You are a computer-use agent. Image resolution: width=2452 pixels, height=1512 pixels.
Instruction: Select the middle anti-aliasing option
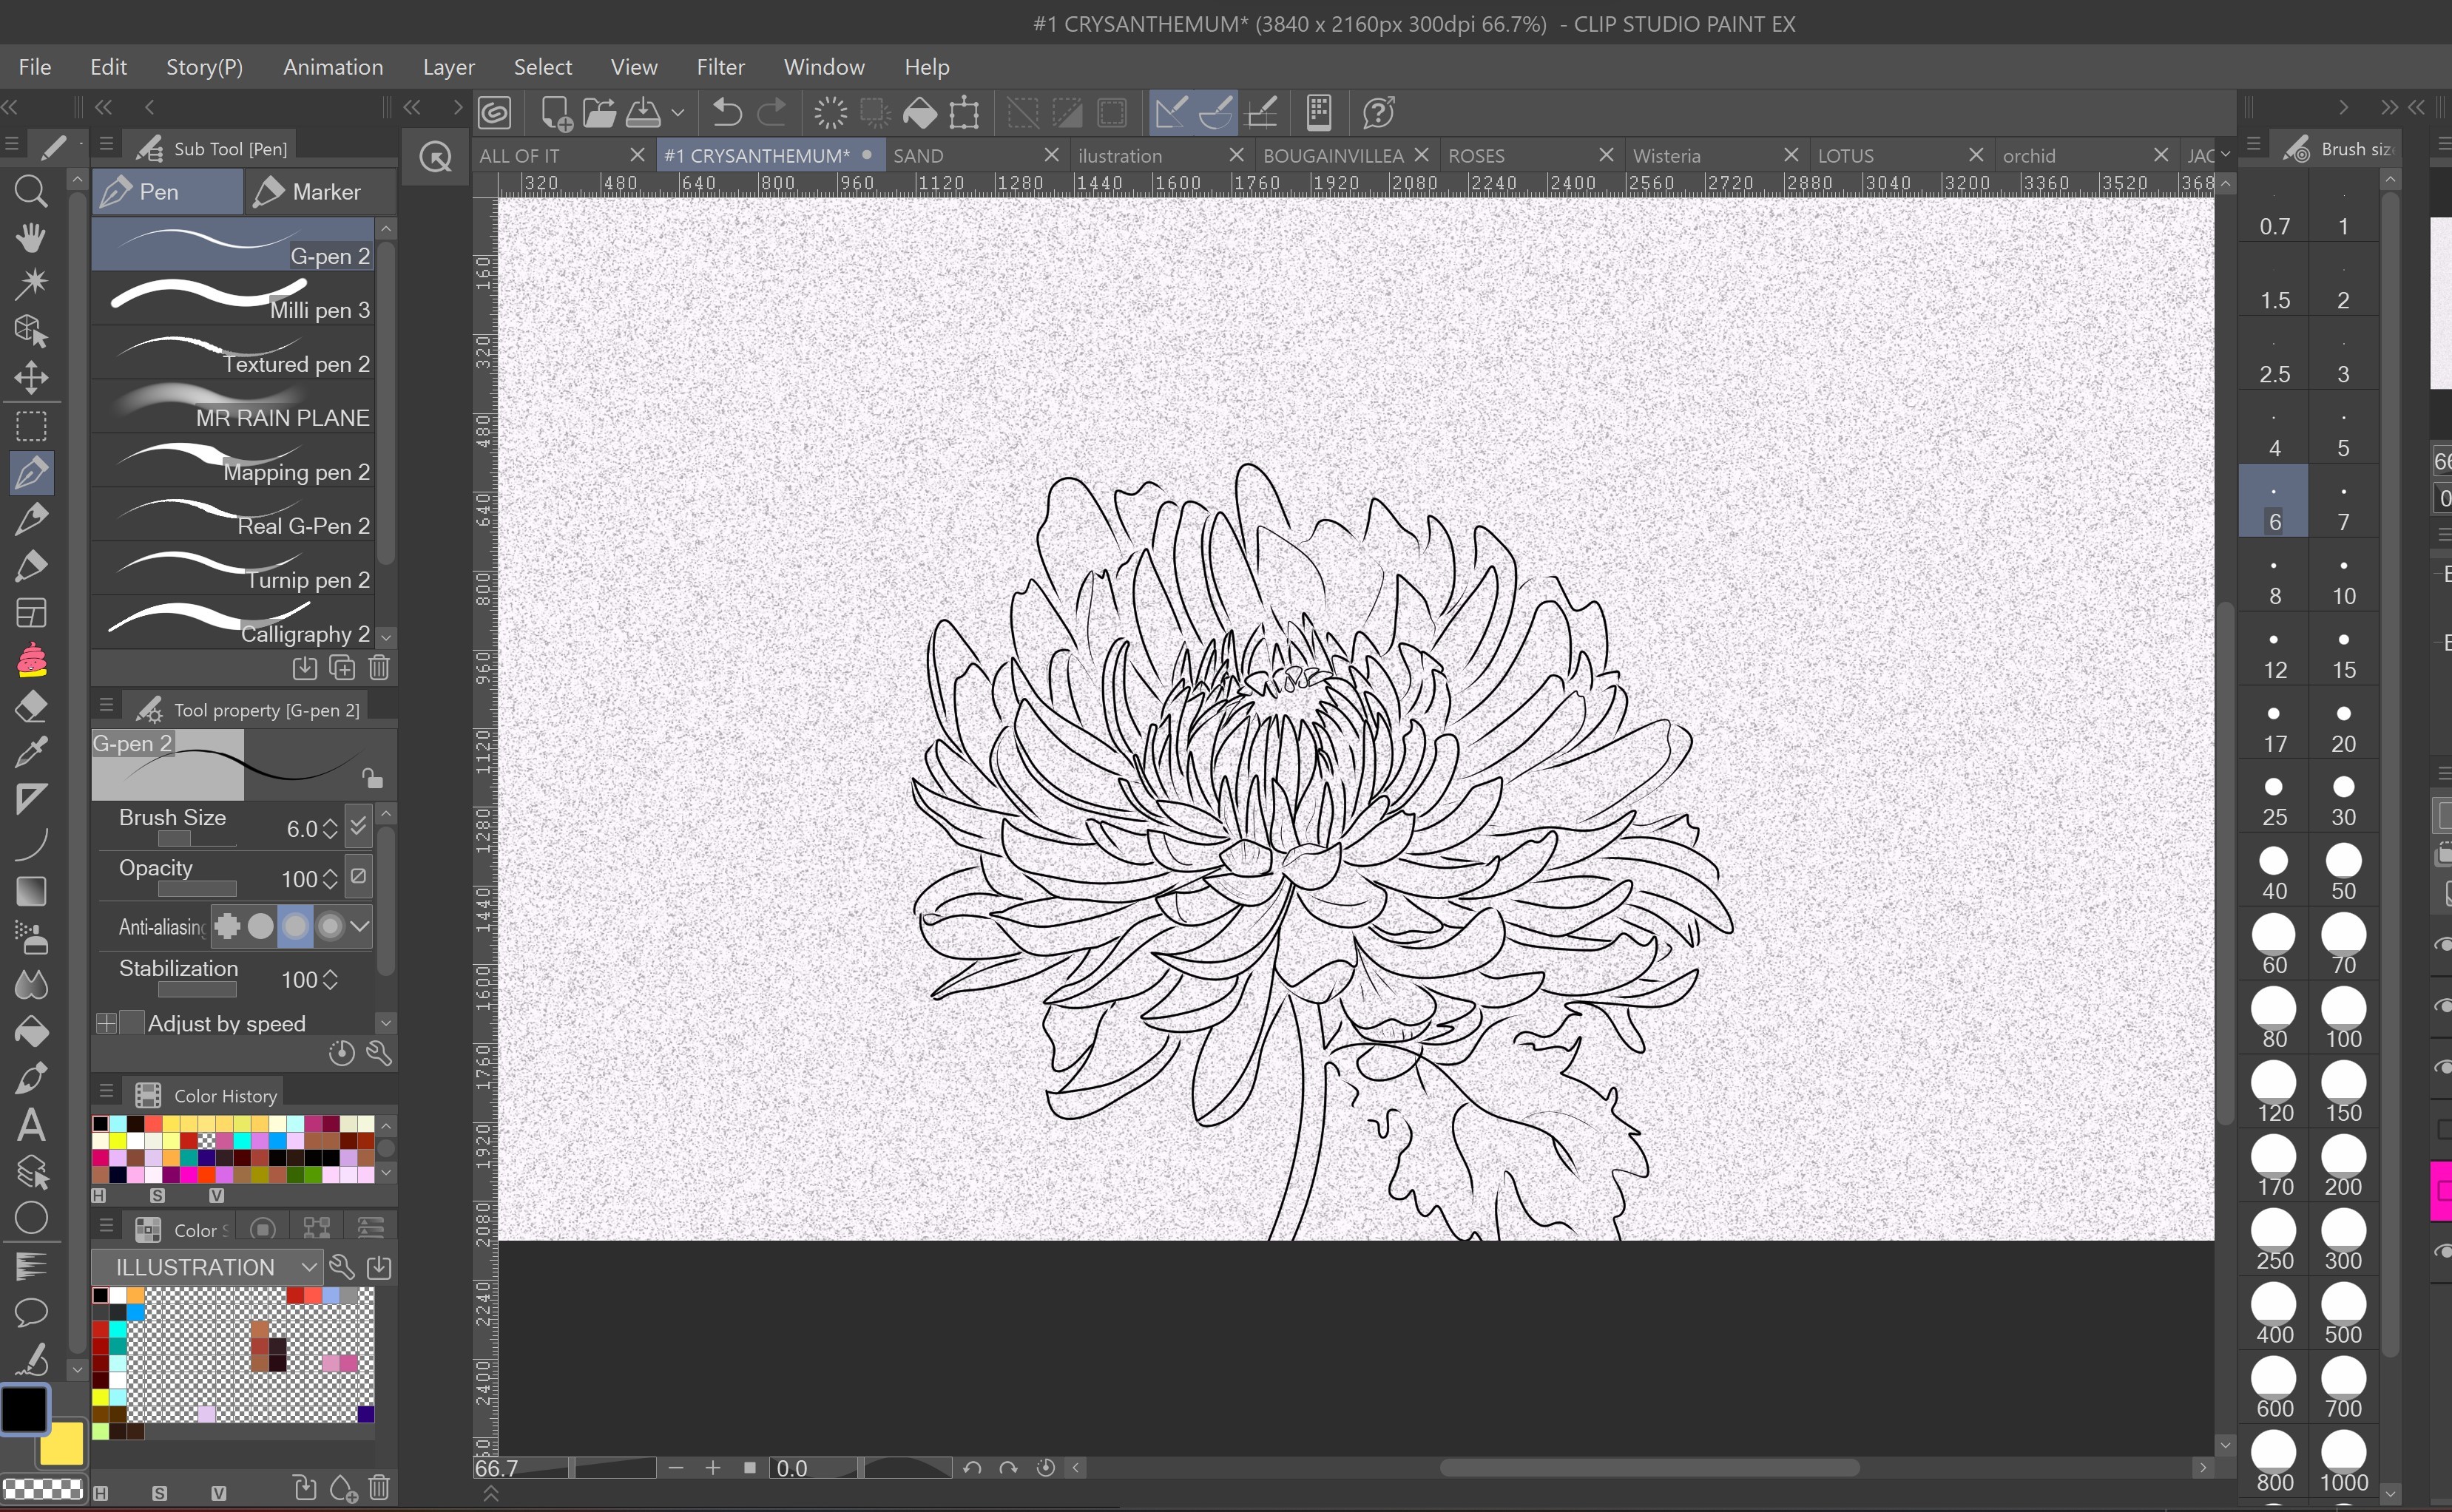295,926
